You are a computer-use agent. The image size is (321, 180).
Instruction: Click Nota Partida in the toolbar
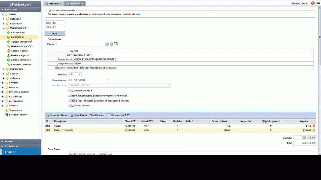79,115
